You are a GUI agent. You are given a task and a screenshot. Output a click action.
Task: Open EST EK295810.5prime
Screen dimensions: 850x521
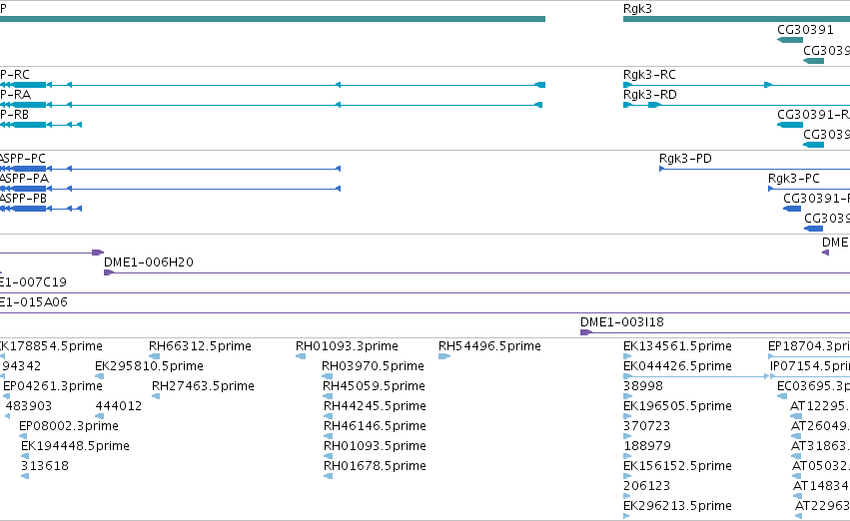click(x=149, y=366)
